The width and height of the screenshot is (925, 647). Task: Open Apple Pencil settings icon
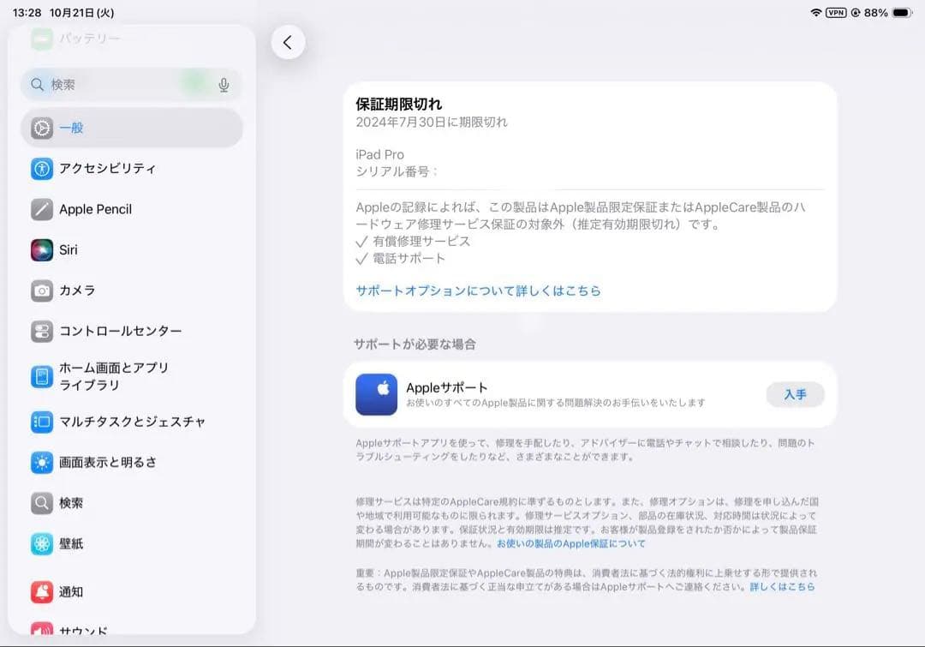click(42, 209)
